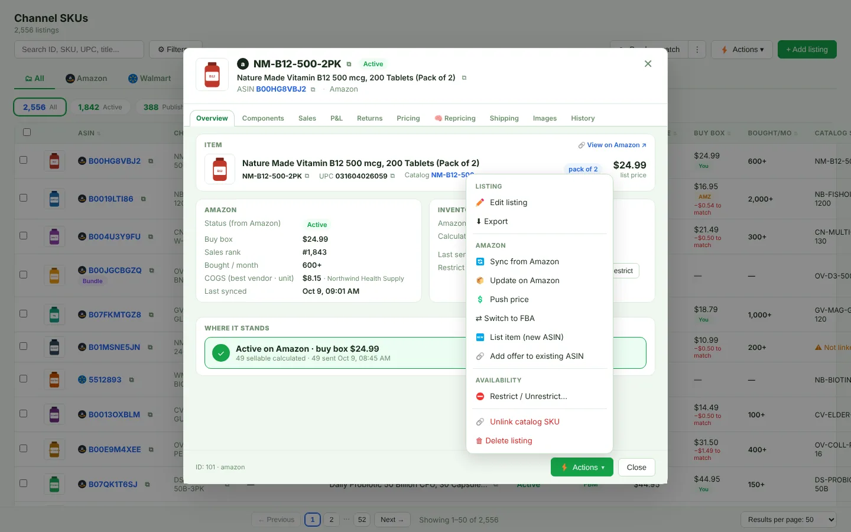
Task: Copy ASIN B01MSNE5JN in the listings table
Action: click(x=150, y=348)
